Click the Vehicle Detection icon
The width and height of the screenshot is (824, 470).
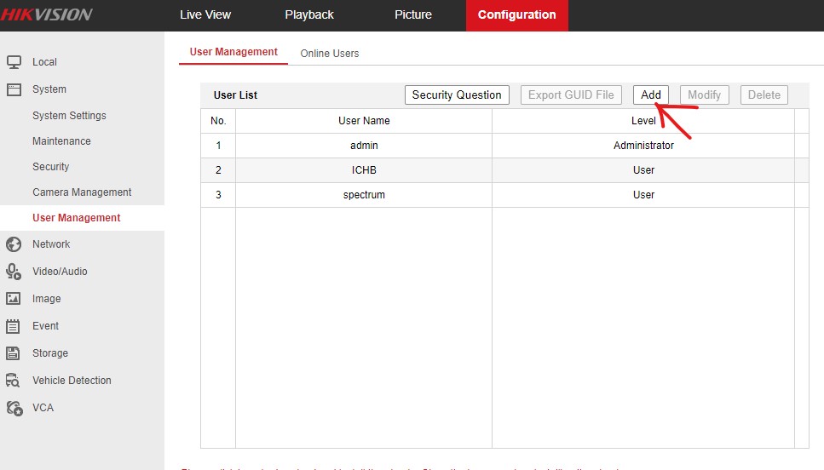14,381
